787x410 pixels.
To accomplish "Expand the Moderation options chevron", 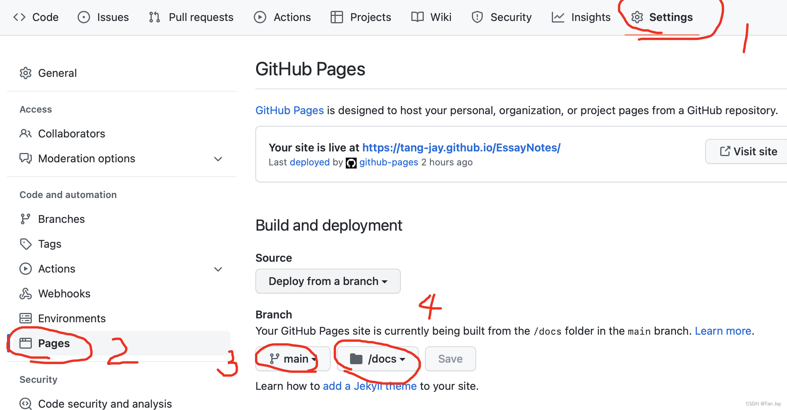I will pos(218,159).
